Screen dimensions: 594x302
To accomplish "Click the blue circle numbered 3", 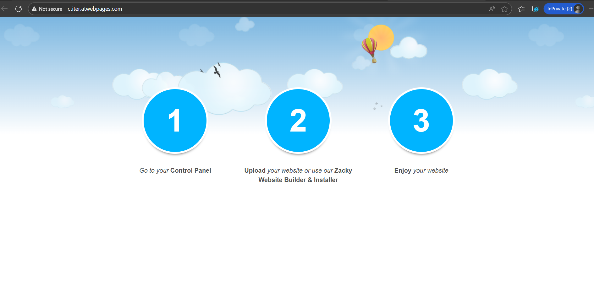I will [421, 121].
